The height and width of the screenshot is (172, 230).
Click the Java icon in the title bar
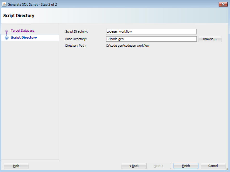click(4, 4)
